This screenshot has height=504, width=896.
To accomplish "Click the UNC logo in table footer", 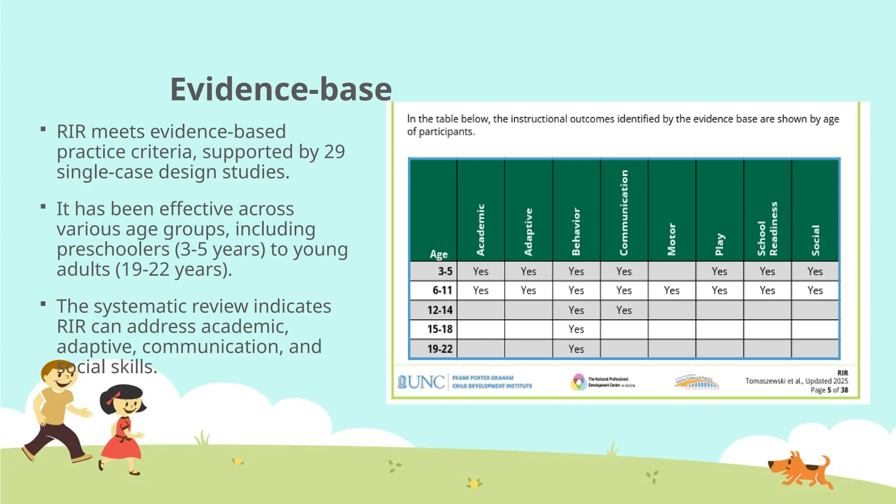I will point(420,381).
